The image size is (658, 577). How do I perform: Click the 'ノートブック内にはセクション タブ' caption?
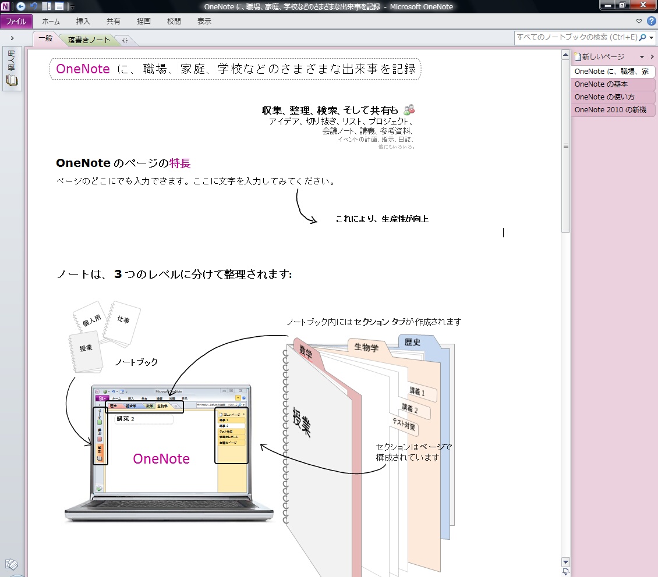coord(373,322)
